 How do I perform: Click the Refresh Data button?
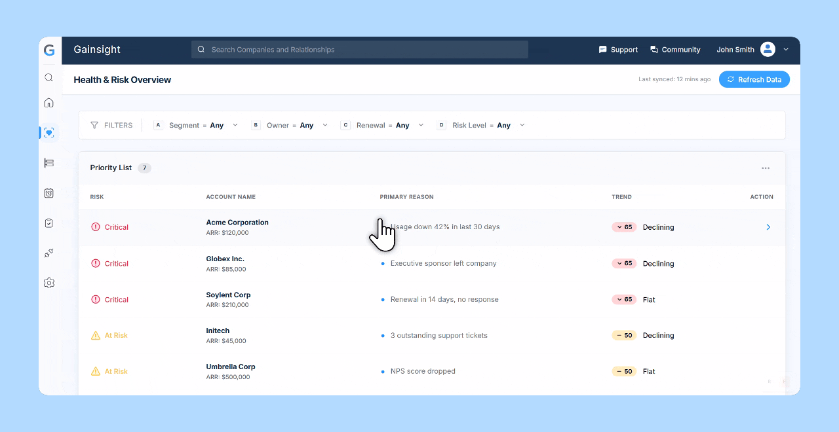click(x=754, y=79)
